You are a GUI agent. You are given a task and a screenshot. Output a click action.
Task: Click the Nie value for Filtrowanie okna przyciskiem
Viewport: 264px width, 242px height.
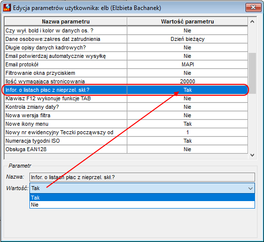187,73
